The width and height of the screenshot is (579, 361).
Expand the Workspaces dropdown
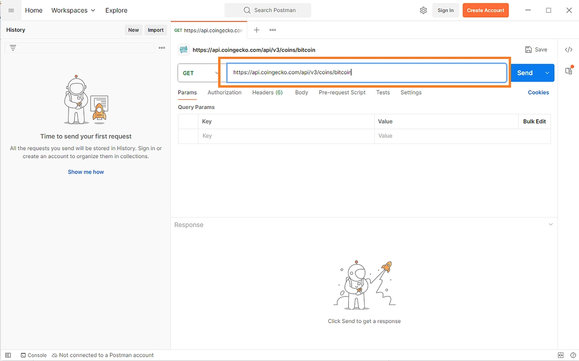pos(73,10)
